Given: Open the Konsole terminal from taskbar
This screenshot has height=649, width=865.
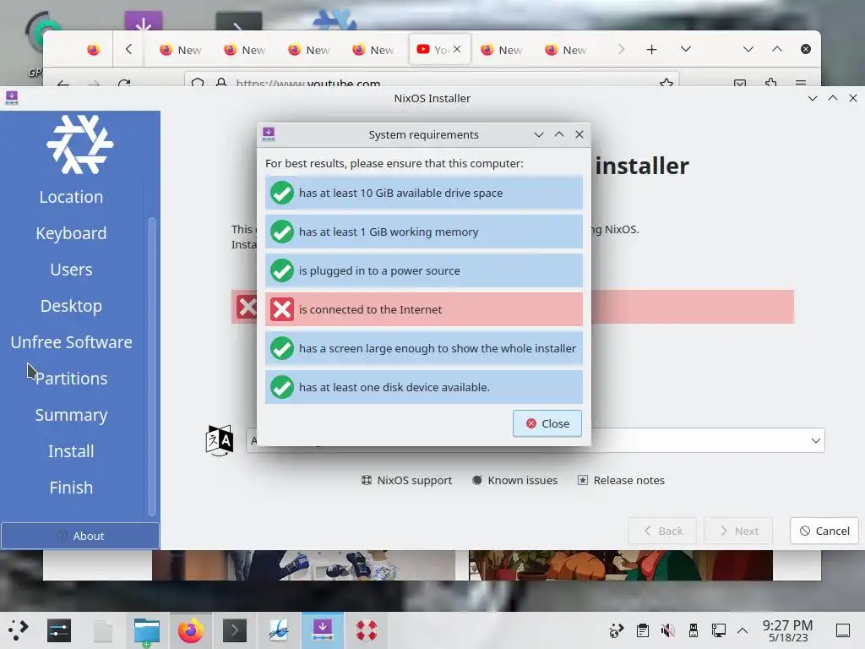Looking at the screenshot, I should point(235,630).
